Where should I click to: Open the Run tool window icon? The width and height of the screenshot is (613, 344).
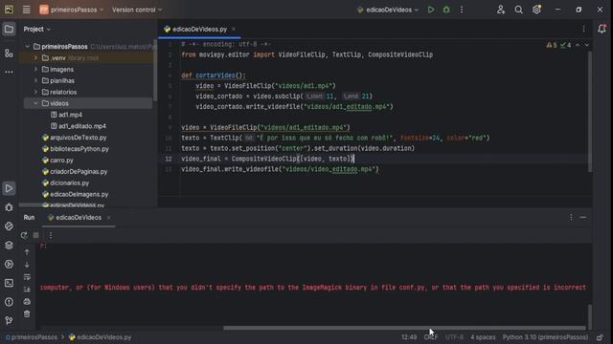pyautogui.click(x=9, y=188)
